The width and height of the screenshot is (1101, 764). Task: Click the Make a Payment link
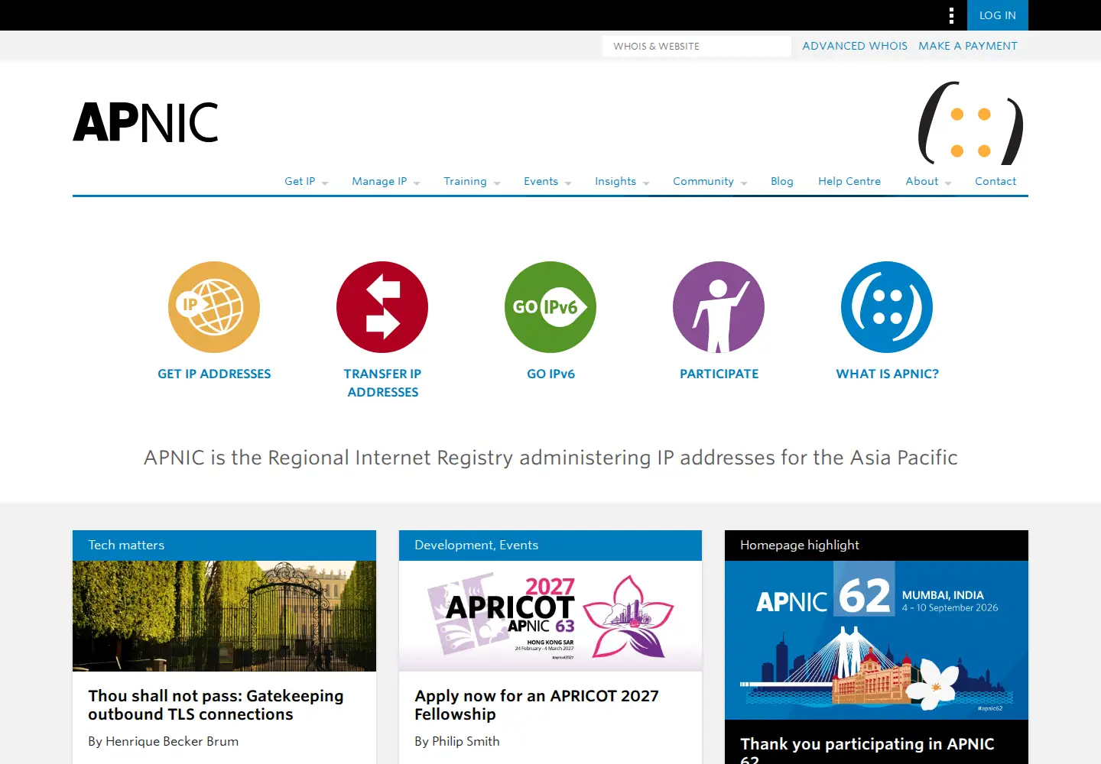coord(968,46)
